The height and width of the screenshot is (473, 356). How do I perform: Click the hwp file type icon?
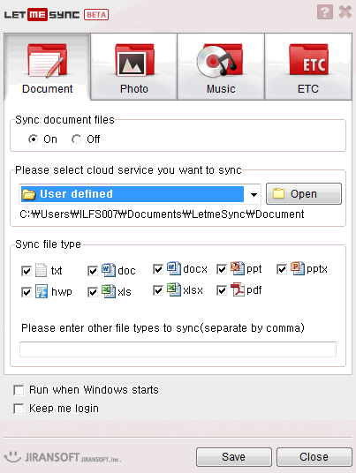point(42,291)
